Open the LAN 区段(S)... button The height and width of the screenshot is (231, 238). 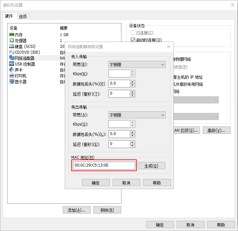[x=187, y=130]
